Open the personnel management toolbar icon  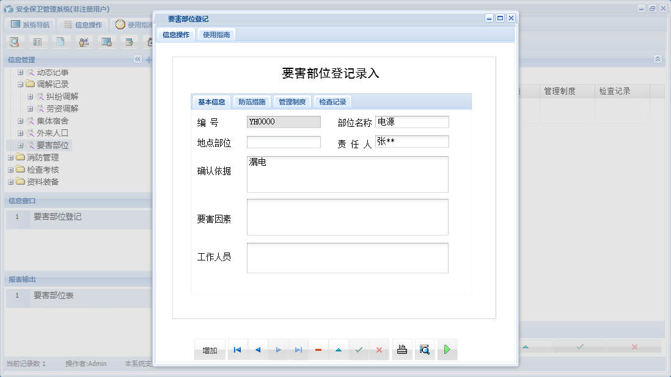(84, 41)
